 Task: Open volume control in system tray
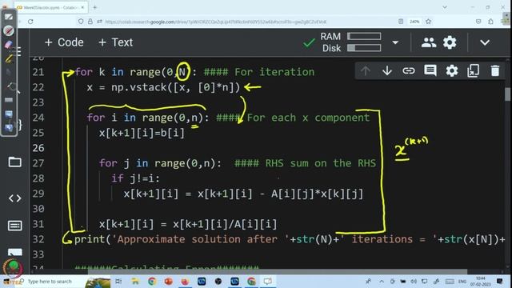click(414, 282)
